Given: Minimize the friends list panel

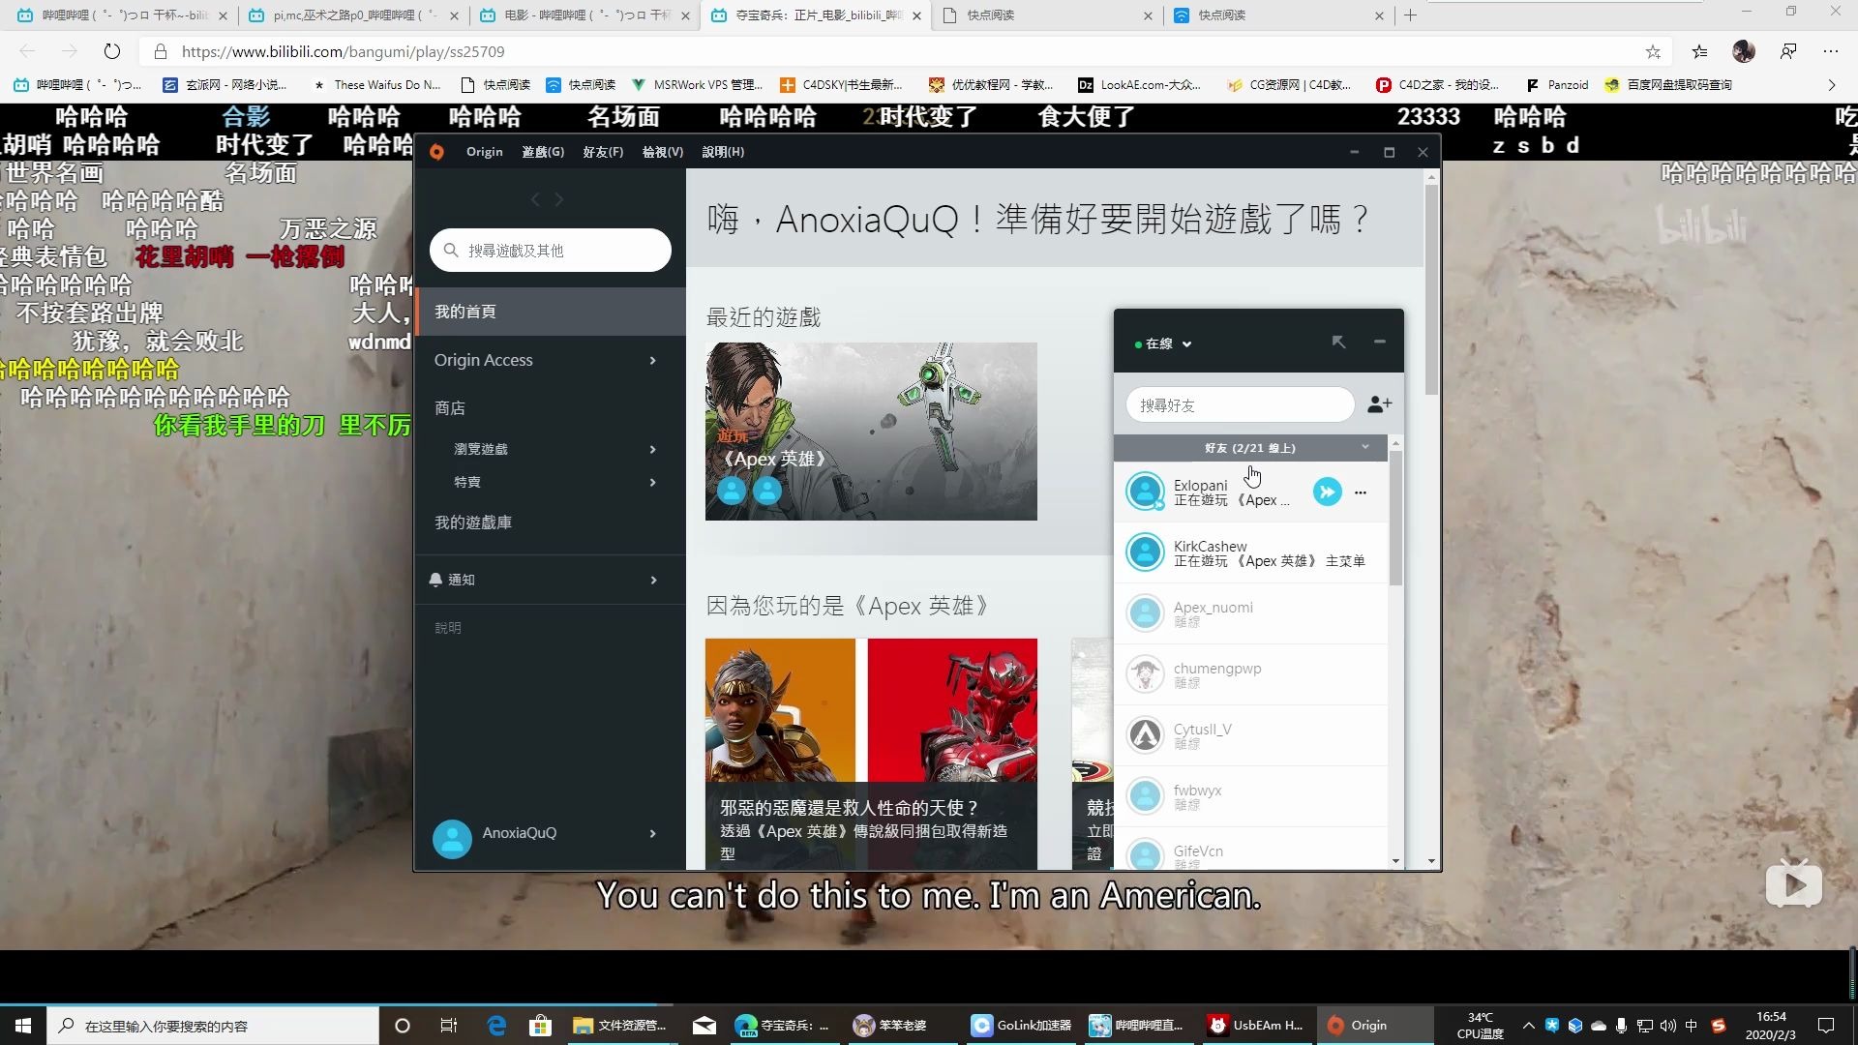Looking at the screenshot, I should click(x=1380, y=342).
